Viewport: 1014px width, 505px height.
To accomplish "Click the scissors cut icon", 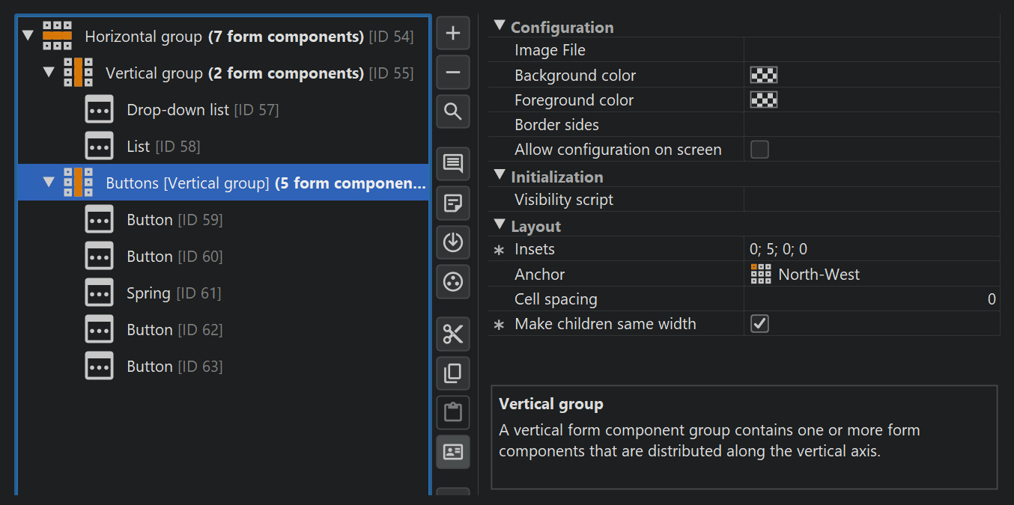I will pos(453,334).
